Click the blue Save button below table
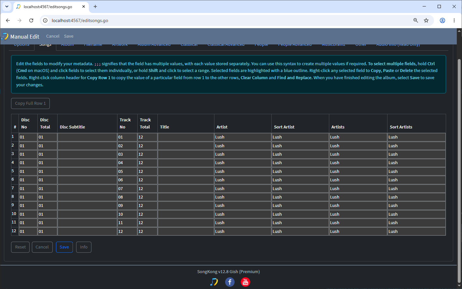 (64, 247)
